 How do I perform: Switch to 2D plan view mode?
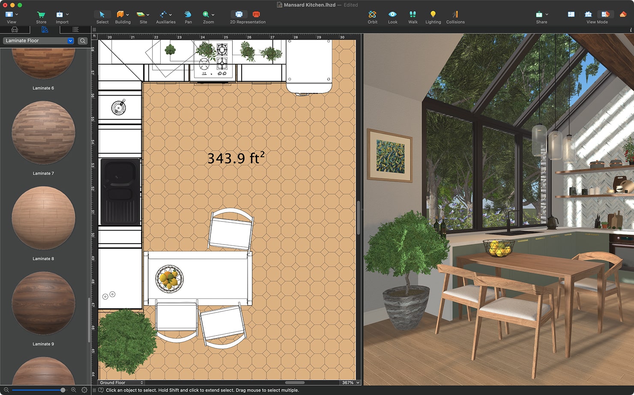pos(571,15)
